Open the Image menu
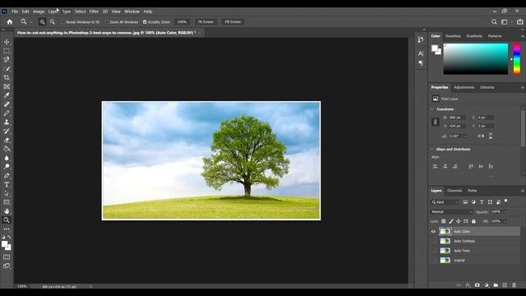This screenshot has width=526, height=296. (39, 12)
